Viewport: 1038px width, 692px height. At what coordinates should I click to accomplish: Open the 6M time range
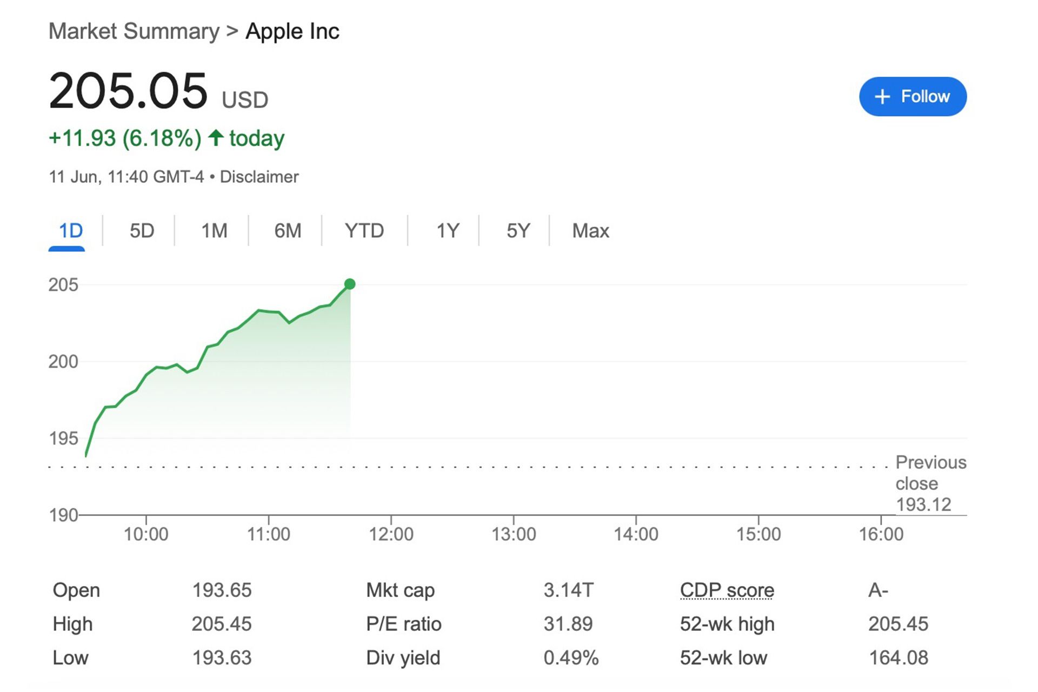click(288, 231)
